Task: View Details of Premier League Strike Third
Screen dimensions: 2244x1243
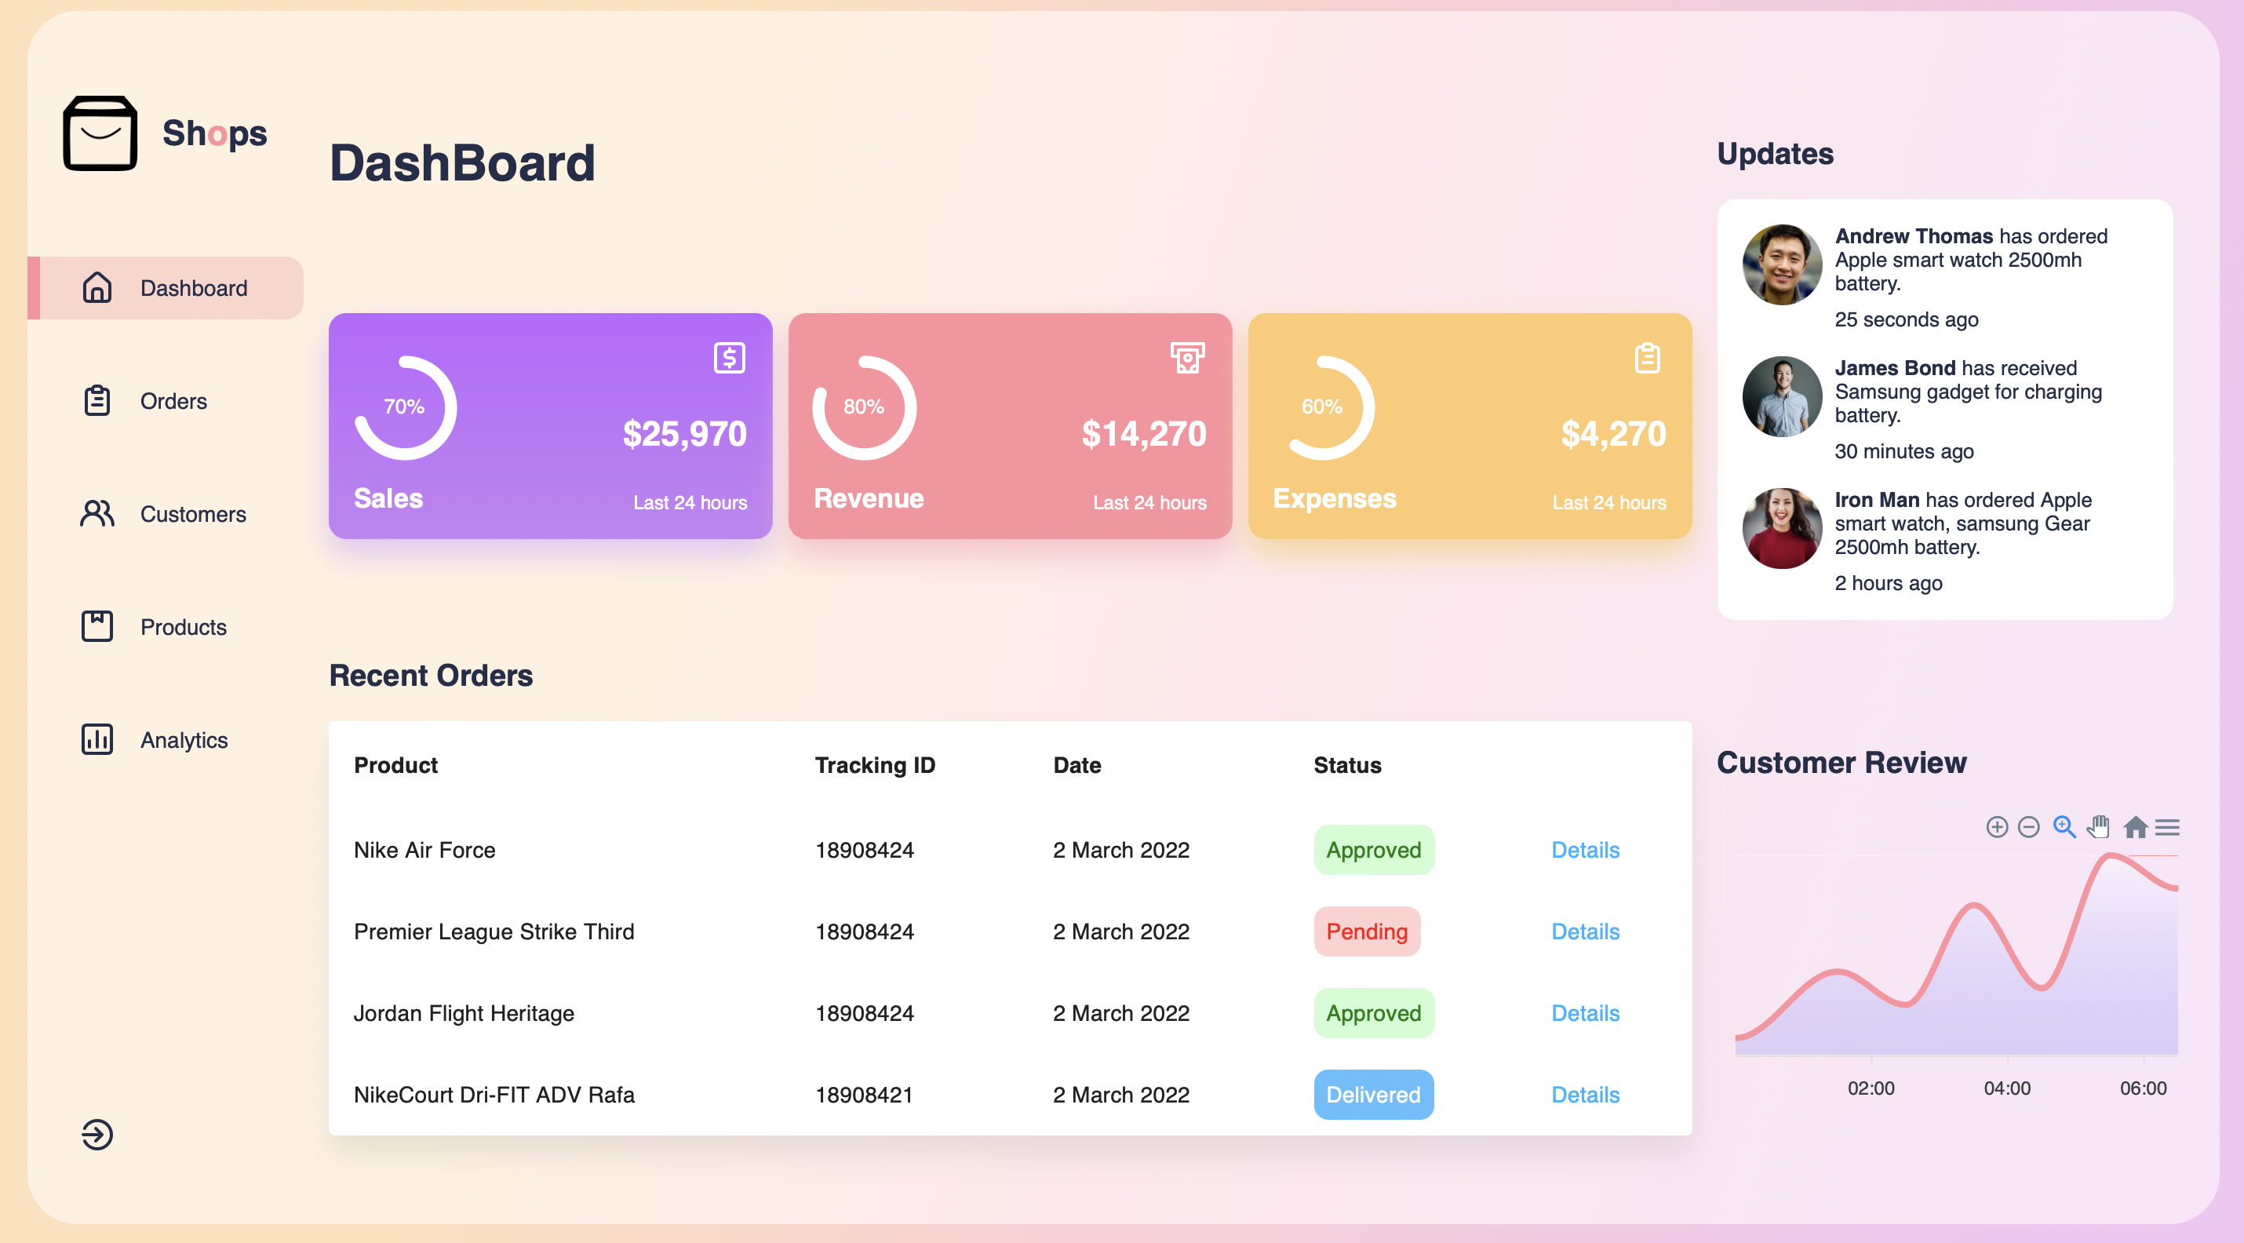Action: point(1585,931)
